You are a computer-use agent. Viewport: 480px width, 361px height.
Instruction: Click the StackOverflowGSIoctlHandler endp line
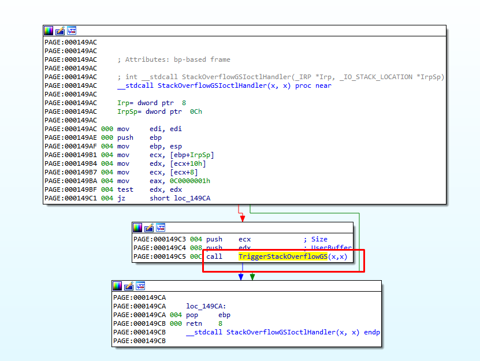coord(283,332)
